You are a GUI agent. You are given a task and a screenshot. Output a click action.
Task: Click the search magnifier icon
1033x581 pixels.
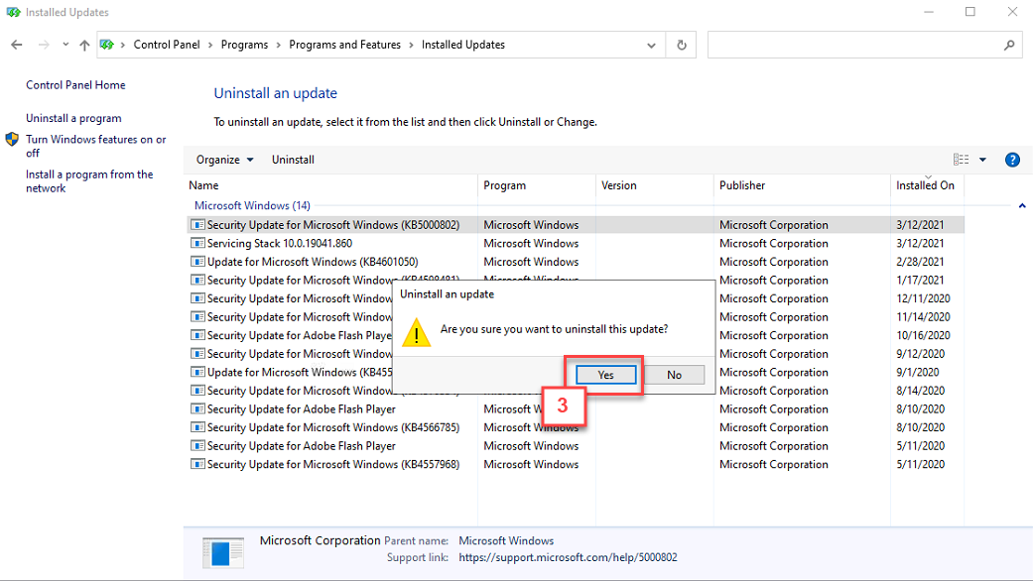[x=1009, y=45]
